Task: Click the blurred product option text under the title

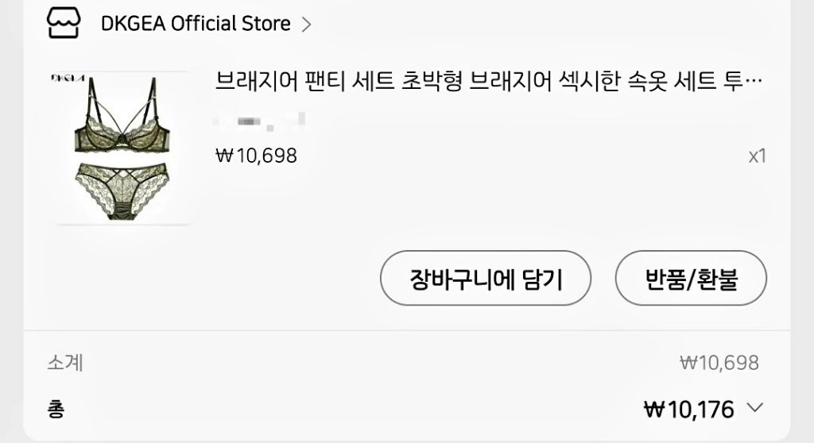Action: pos(260,122)
